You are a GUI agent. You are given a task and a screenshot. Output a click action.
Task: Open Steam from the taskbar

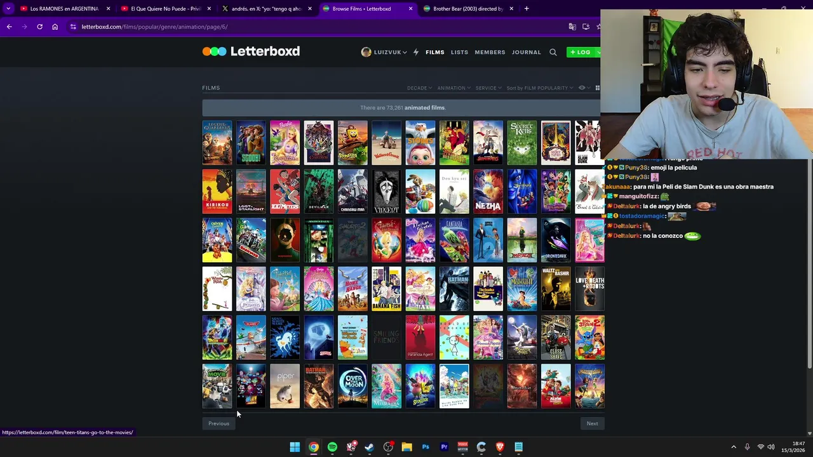(x=369, y=447)
